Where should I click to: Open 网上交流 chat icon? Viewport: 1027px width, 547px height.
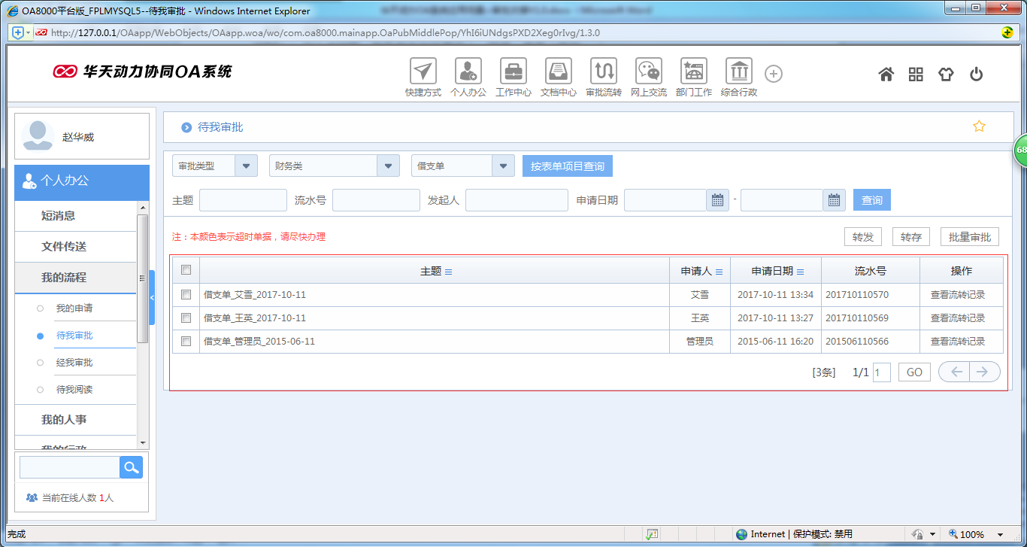[649, 71]
